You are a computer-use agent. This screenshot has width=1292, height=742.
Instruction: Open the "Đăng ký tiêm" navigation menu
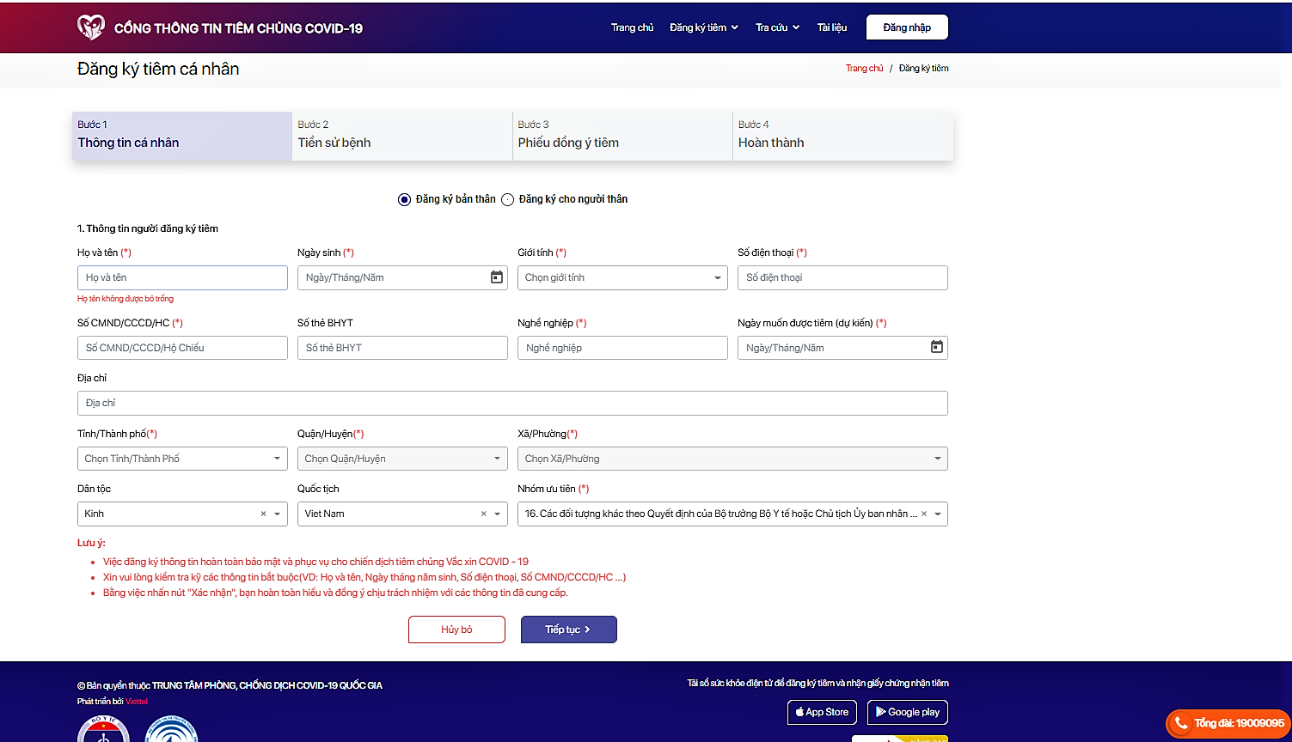(x=703, y=27)
